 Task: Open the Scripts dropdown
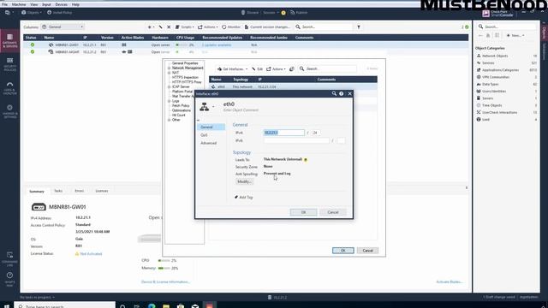tap(185, 27)
